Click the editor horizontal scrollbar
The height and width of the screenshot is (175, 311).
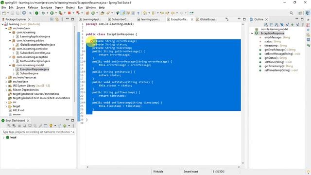coord(163,167)
